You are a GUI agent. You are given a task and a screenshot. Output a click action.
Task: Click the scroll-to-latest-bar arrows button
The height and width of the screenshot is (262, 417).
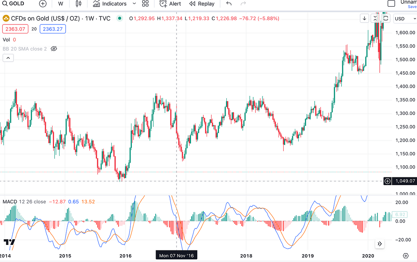tap(380, 244)
